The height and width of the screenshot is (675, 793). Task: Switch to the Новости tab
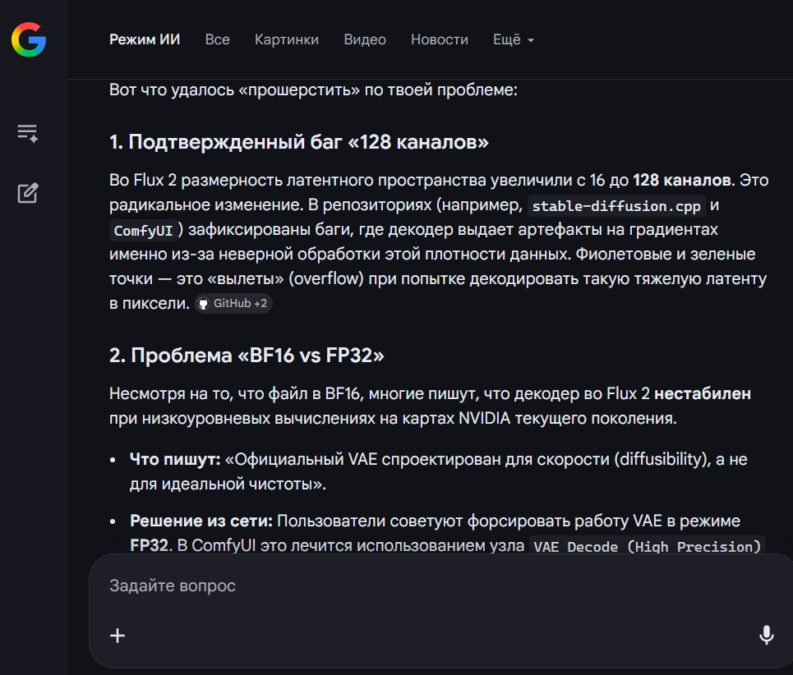click(x=440, y=39)
